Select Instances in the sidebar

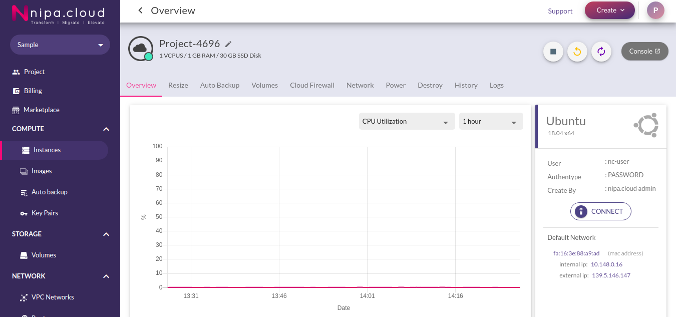tap(54, 150)
